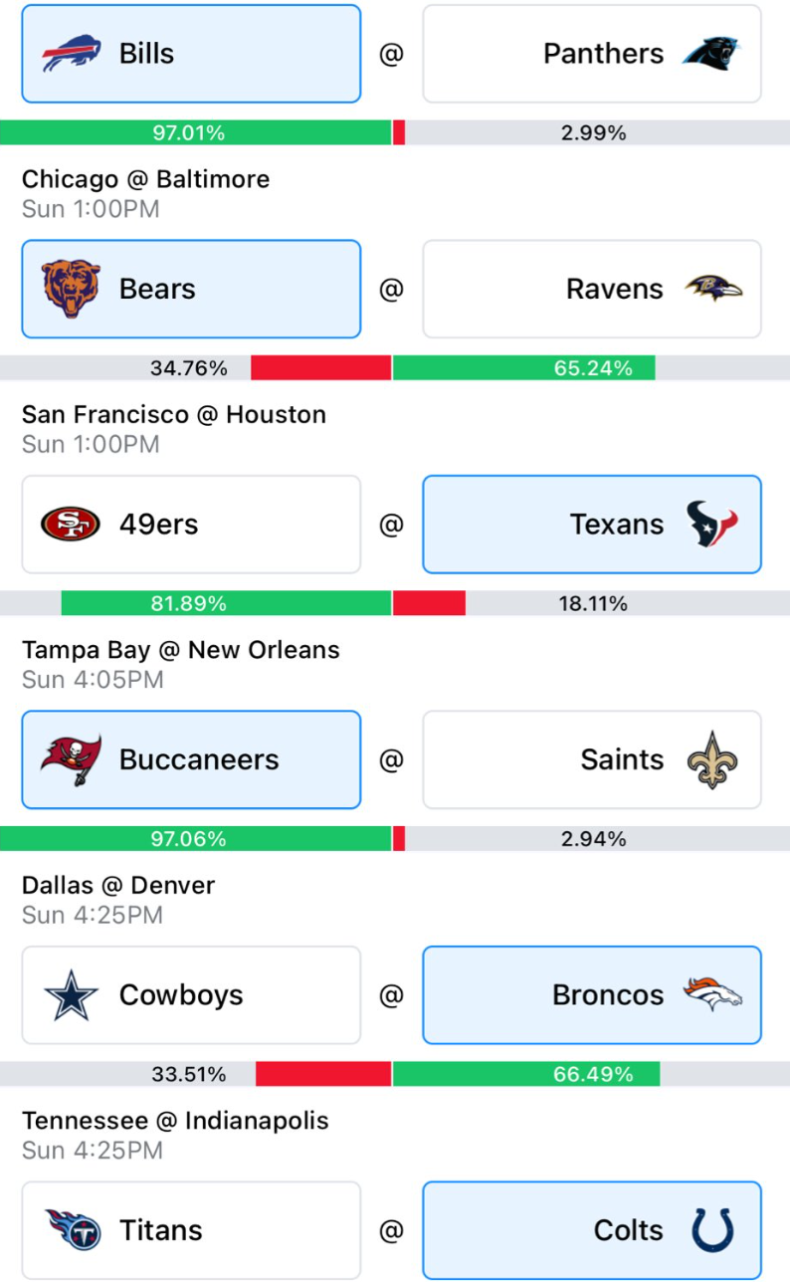Pick the Bears to win

(191, 289)
